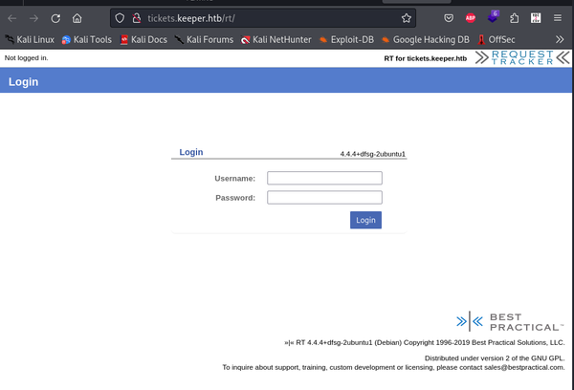Screen dimensions: 574x390
Task: Click the tracking protection shield icon
Action: [120, 17]
